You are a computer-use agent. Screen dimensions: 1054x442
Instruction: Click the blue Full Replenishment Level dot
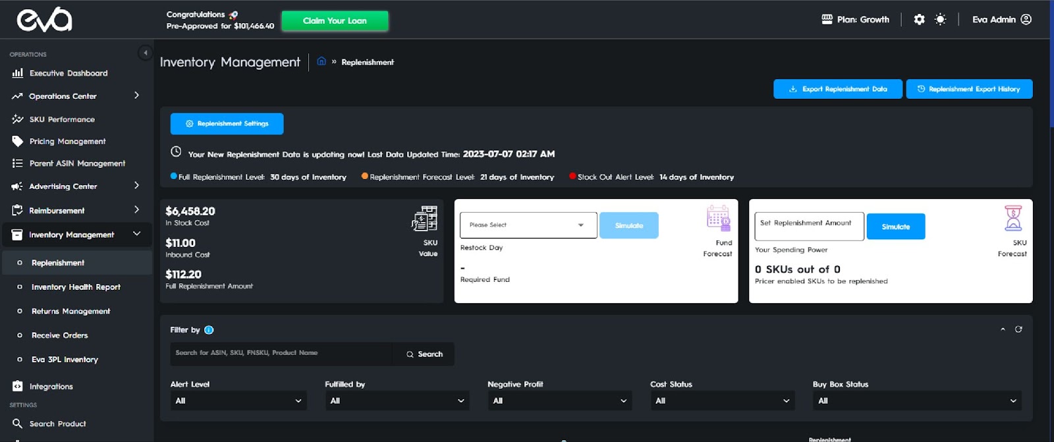[x=174, y=176]
